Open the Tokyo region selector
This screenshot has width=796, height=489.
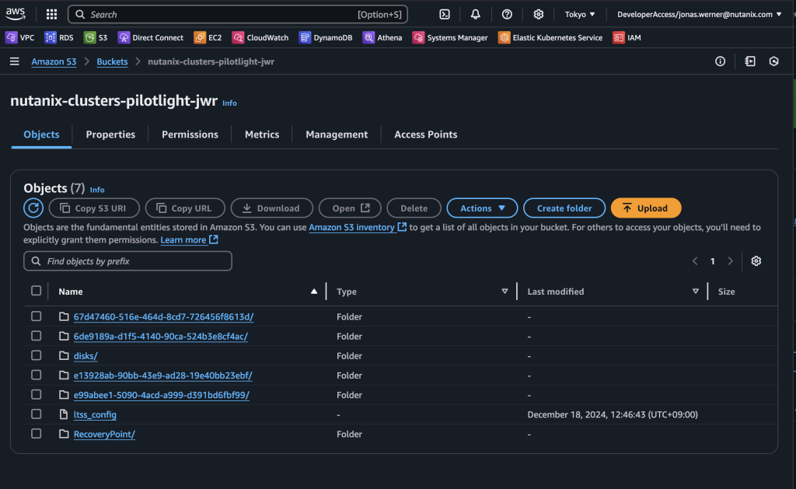580,14
